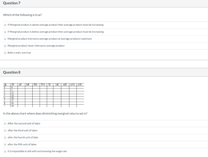Viewport: 208px width, 157px height.
Task: Select 'Marginal product is above average product' option
Action: (5, 25)
